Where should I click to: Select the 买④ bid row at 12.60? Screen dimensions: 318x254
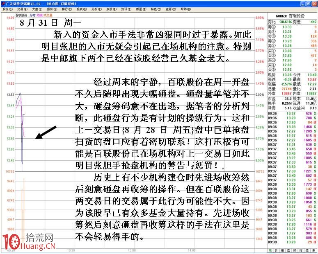click(x=292, y=65)
